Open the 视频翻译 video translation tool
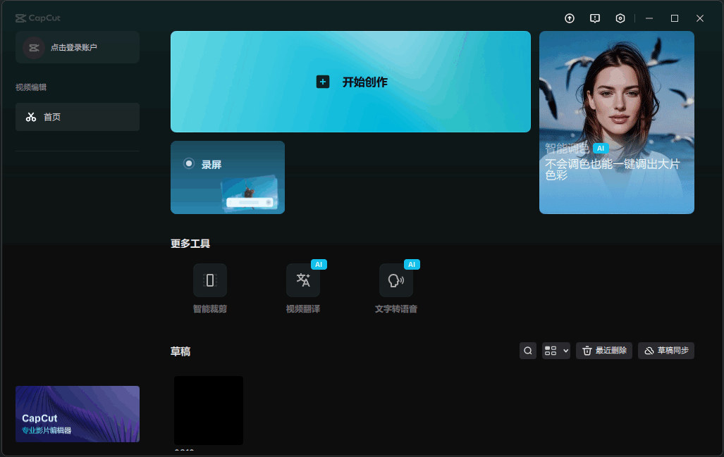724x457 pixels. click(303, 280)
